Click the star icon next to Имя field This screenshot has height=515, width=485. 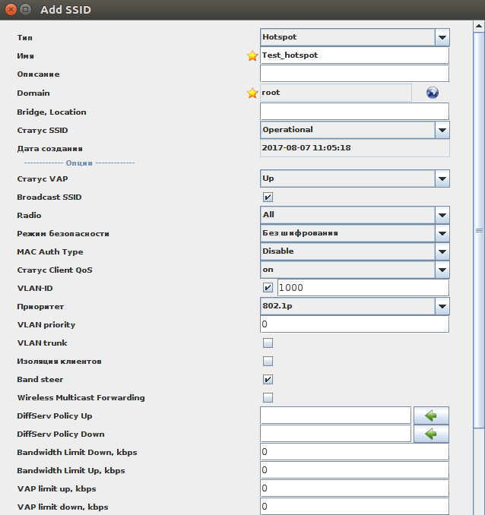point(252,55)
